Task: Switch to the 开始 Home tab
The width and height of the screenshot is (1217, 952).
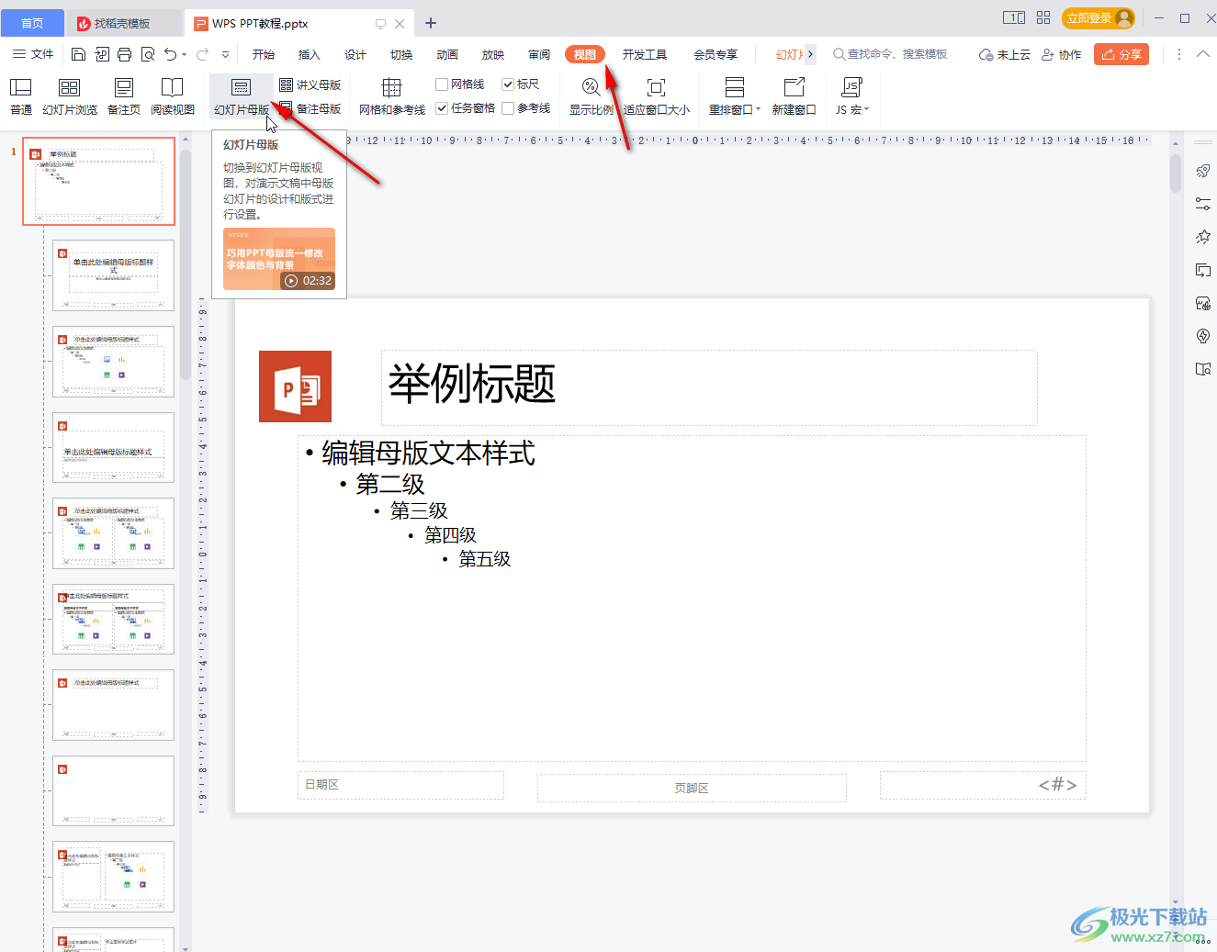Action: [x=264, y=54]
